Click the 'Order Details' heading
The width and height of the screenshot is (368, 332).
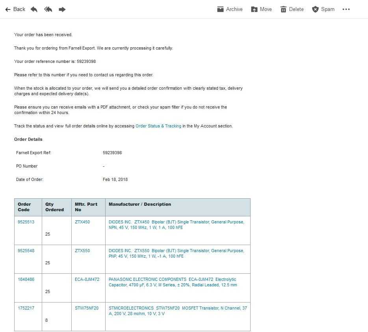point(28,139)
